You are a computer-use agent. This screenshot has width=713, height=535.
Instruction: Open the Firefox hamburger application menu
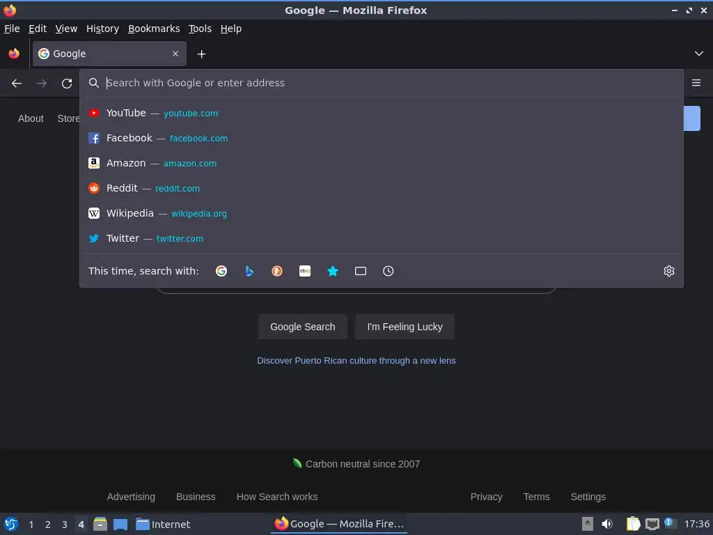click(x=696, y=83)
